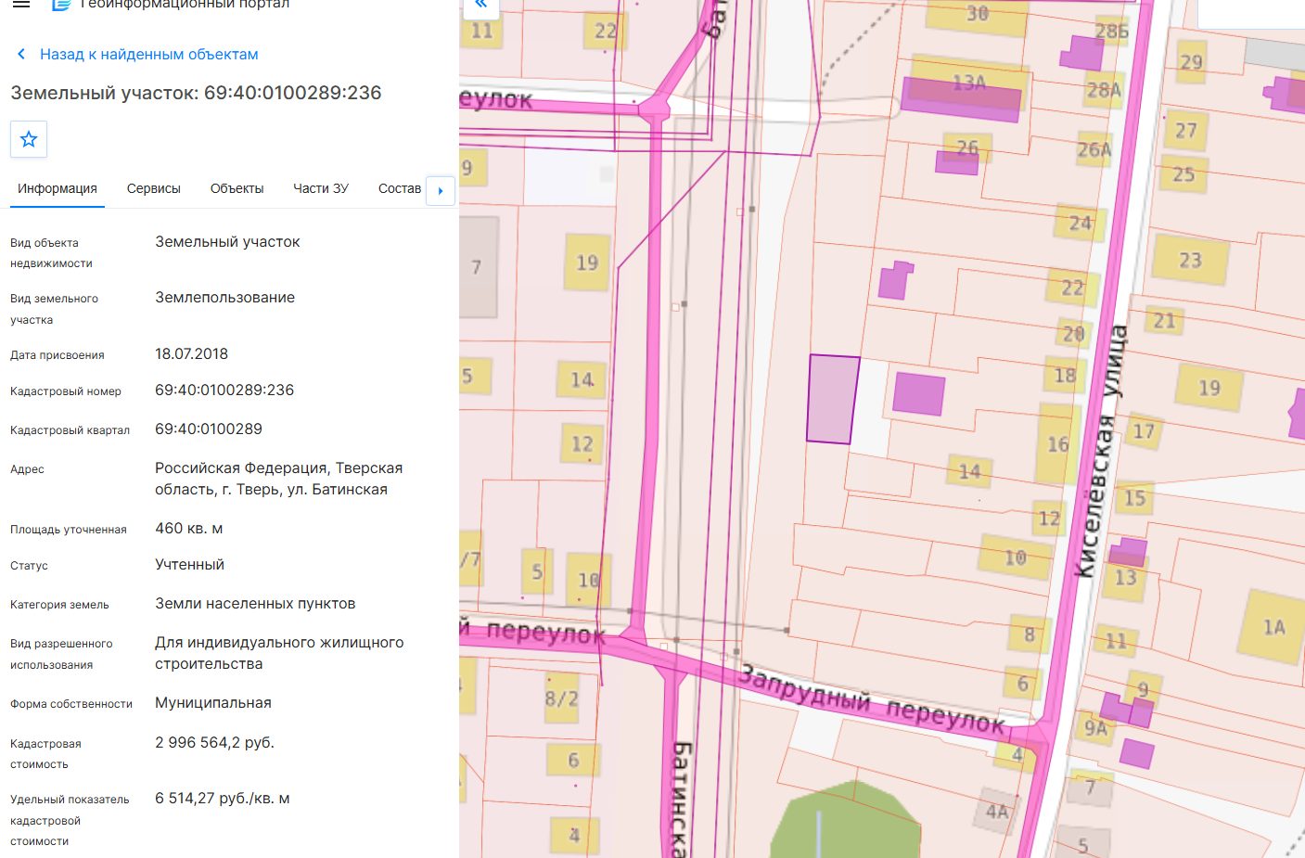Viewport: 1305px width, 858px height.
Task: Open the Объекты tab
Action: 237,188
